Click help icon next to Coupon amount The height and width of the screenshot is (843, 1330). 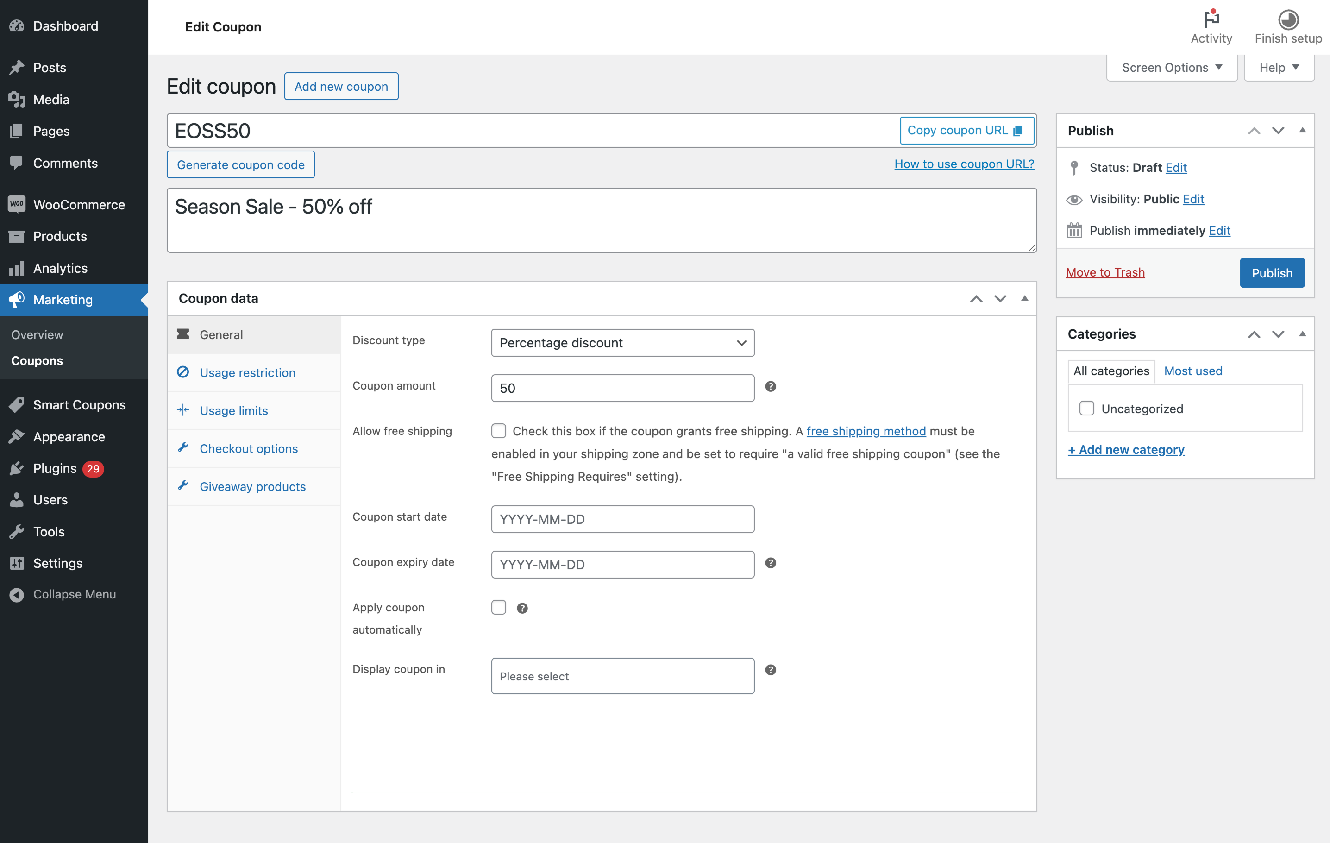(x=771, y=386)
